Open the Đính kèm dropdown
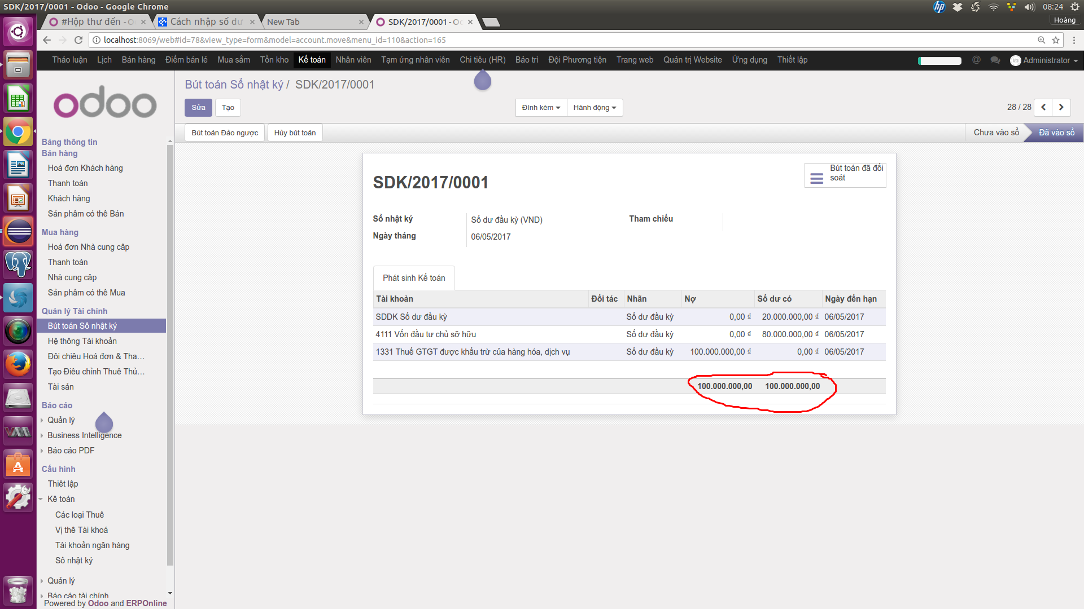This screenshot has width=1084, height=609. 541,108
